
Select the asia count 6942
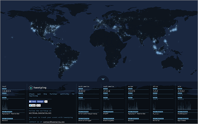click(181, 91)
